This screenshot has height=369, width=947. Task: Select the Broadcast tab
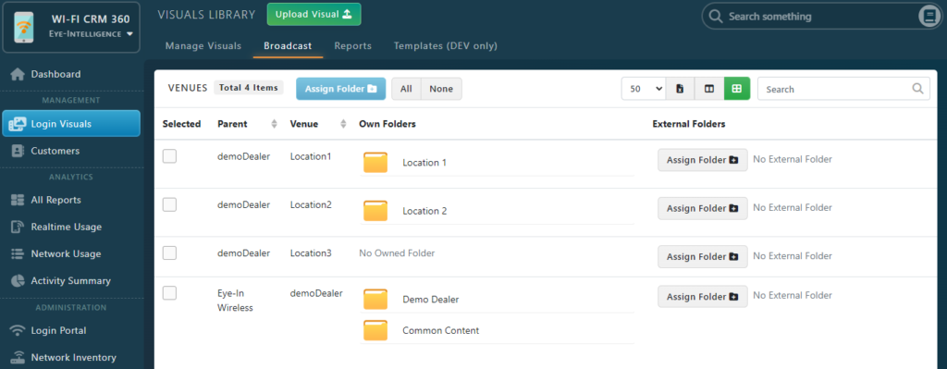288,46
